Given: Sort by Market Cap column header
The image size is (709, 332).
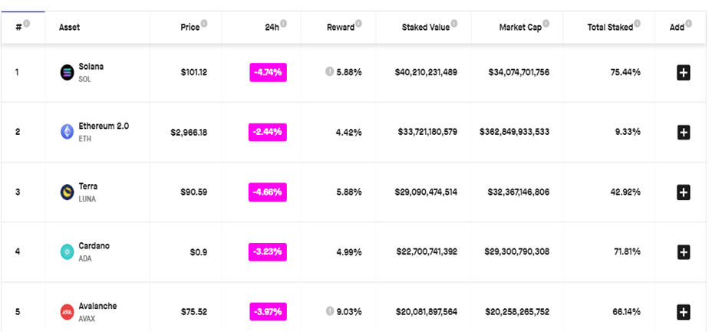Looking at the screenshot, I should 522,28.
